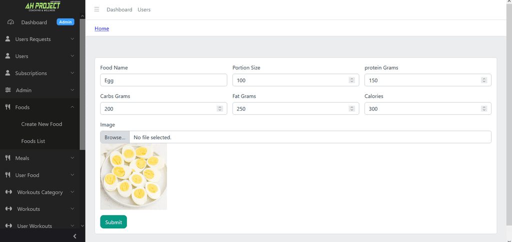Open Foods List page
This screenshot has width=512, height=242.
(x=33, y=141)
